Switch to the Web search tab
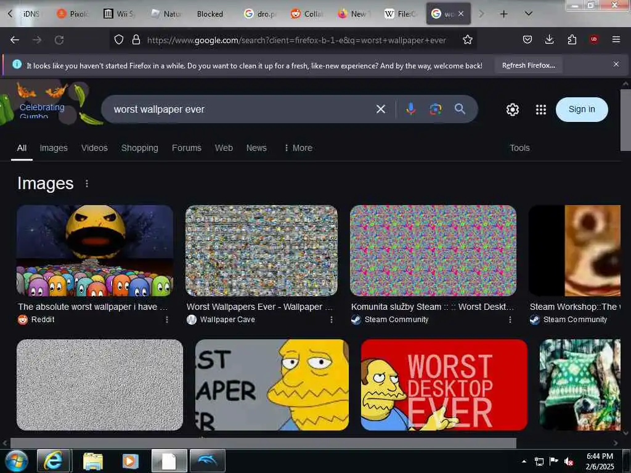 (x=224, y=148)
